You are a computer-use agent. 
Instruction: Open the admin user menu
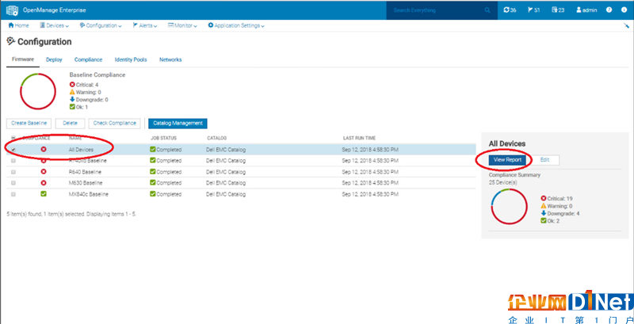click(x=586, y=10)
